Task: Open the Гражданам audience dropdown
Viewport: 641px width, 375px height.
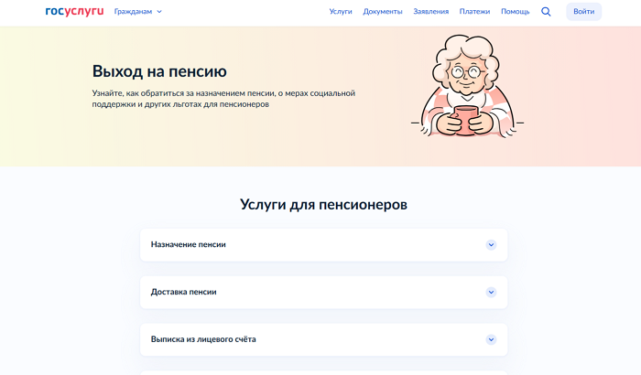Action: (x=137, y=12)
